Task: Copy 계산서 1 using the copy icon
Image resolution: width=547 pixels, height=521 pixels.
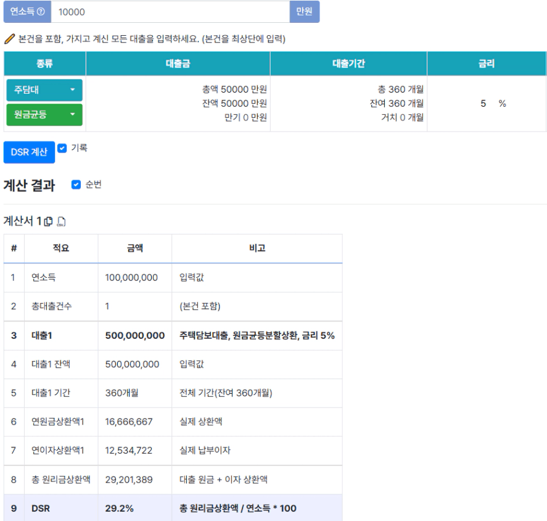Action: tap(49, 221)
